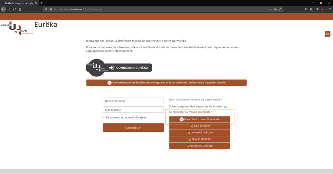Open 'Nom d'utilisateur ou mot de passe oublié ?' link
Screen dimensions: 333x174
tap(195, 99)
